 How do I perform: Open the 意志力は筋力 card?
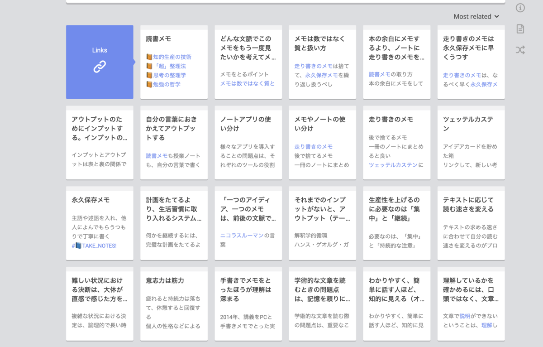pyautogui.click(x=174, y=304)
